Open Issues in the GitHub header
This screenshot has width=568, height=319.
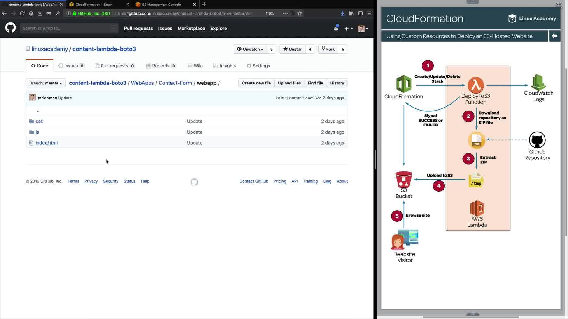tap(165, 28)
